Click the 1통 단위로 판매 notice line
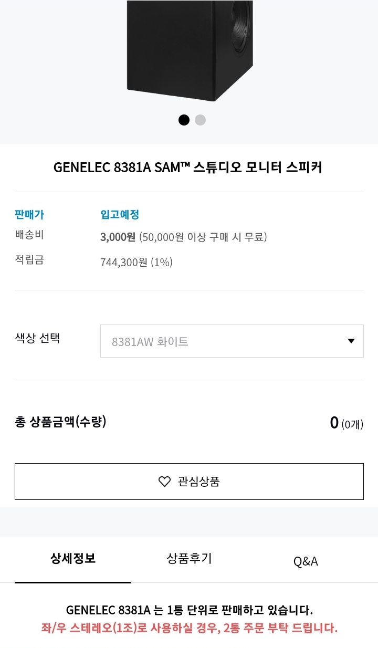378x648 pixels. 189,610
